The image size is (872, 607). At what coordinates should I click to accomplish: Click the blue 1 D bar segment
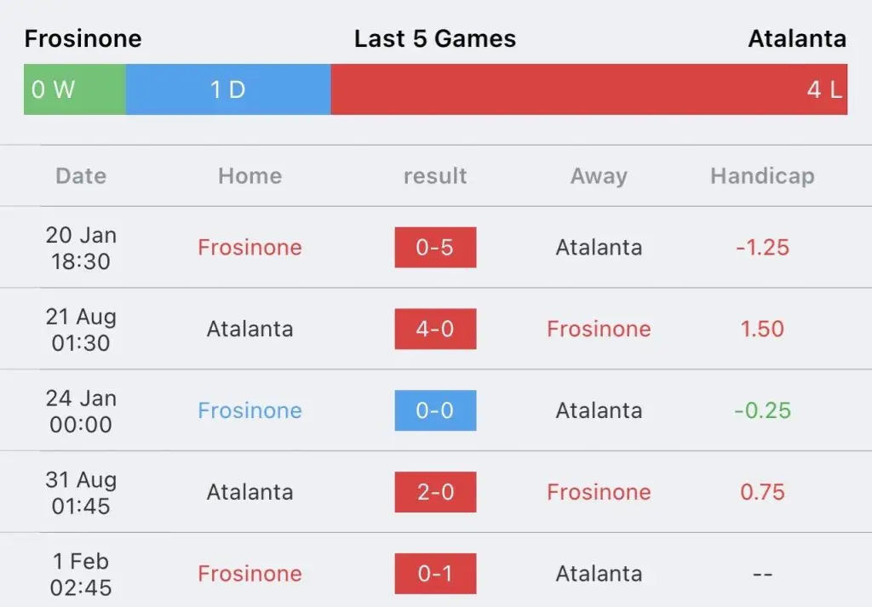(x=228, y=89)
